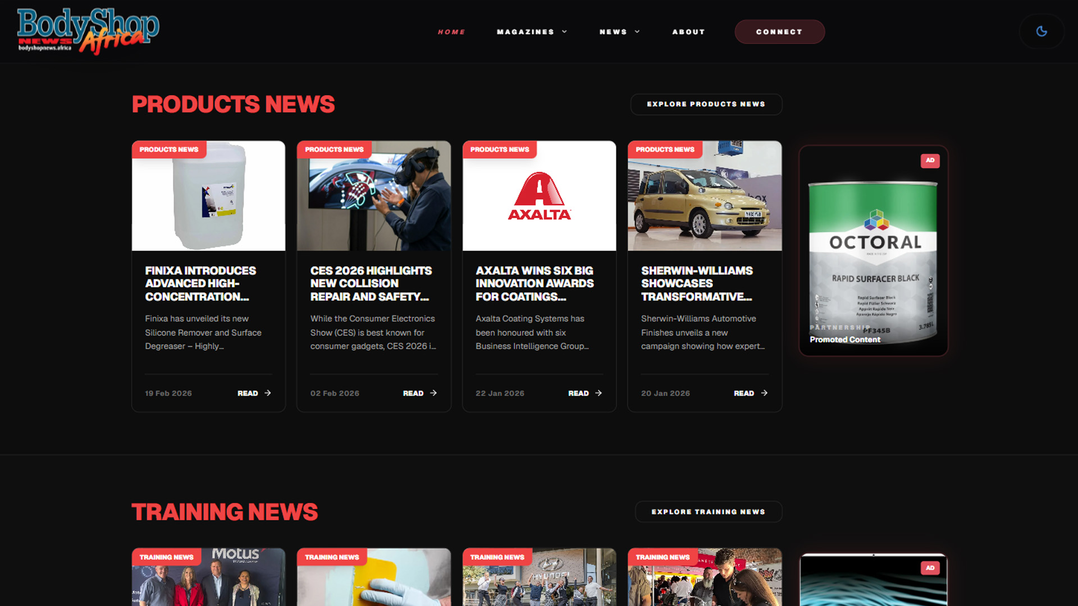Click Sherwin-Williams Automotive summary text
The image size is (1078, 606).
[703, 332]
